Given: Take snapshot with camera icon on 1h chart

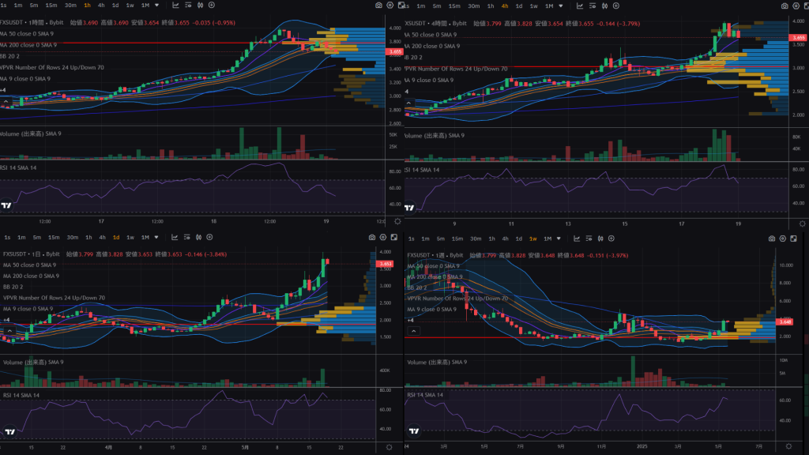Looking at the screenshot, I should point(378,6).
